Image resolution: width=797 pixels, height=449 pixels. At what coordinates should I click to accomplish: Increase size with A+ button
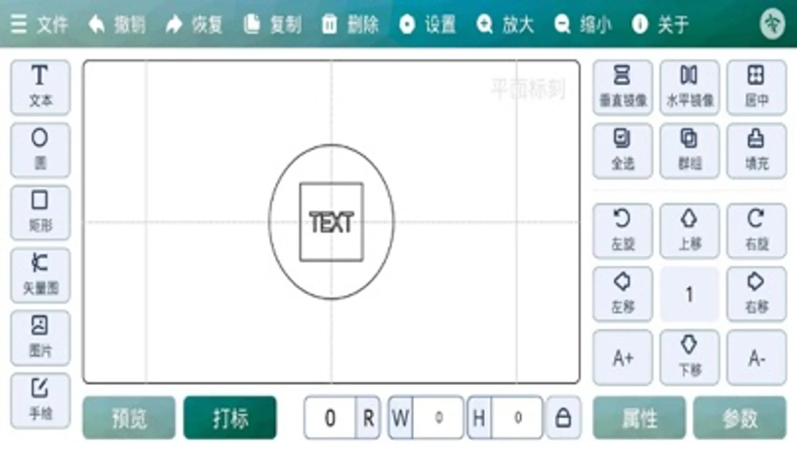click(x=623, y=357)
